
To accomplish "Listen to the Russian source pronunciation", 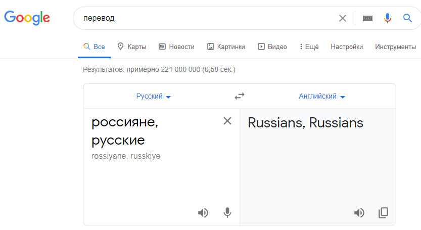I will 203,213.
